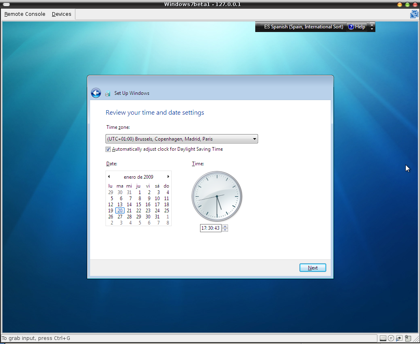Select day 23 in the calendar

pyautogui.click(x=148, y=211)
